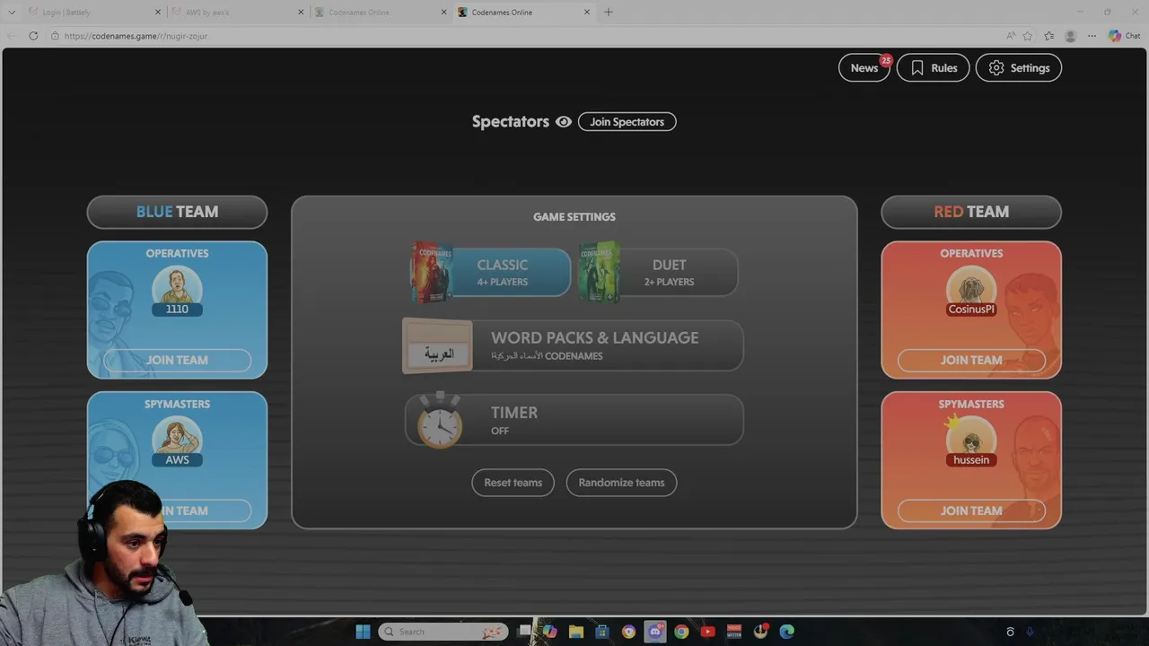The height and width of the screenshot is (646, 1149).
Task: Close the AWS by aws's tab
Action: 301,13
